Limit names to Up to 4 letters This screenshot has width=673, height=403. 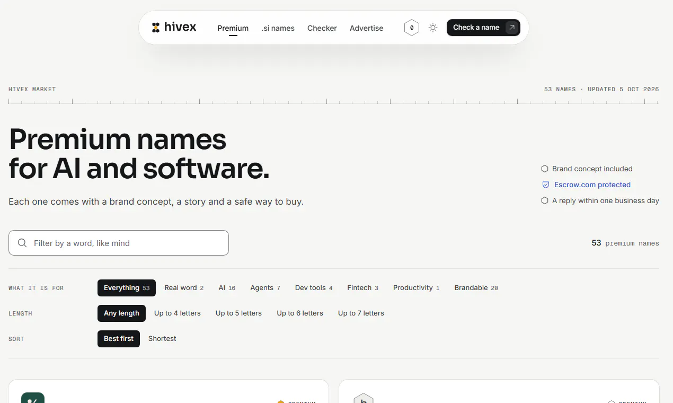click(x=178, y=313)
